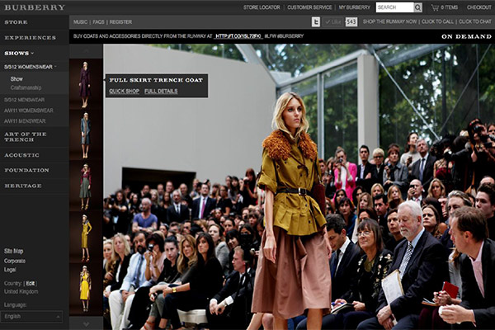
Task: Select the burgundy jacket green skirt thumbnail
Action: point(86,186)
